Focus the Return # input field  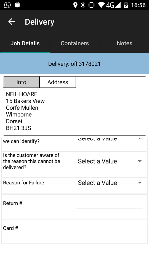[110, 204]
